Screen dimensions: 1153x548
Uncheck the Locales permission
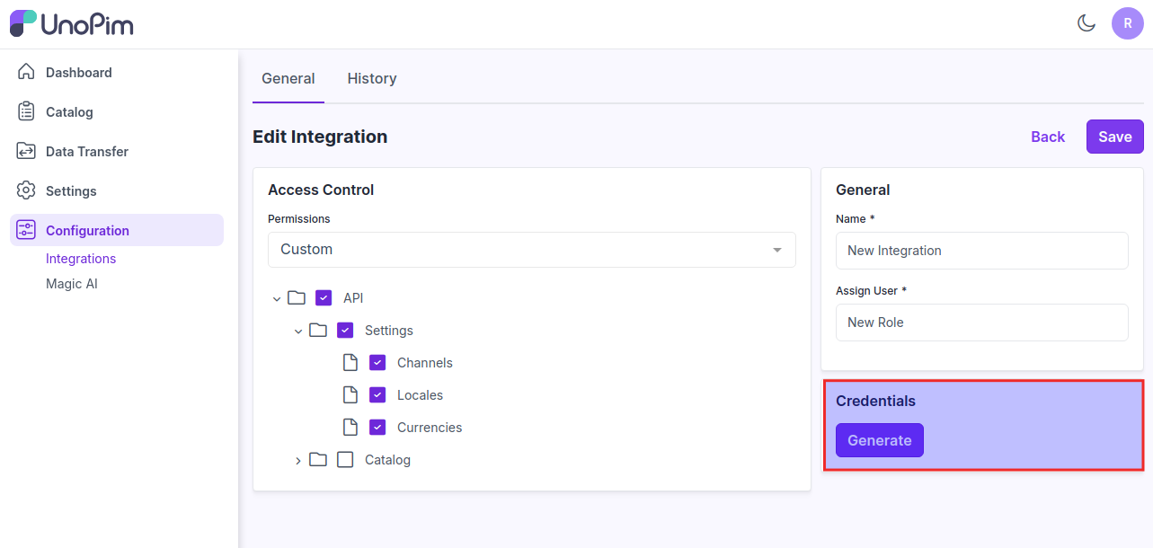[x=377, y=394]
